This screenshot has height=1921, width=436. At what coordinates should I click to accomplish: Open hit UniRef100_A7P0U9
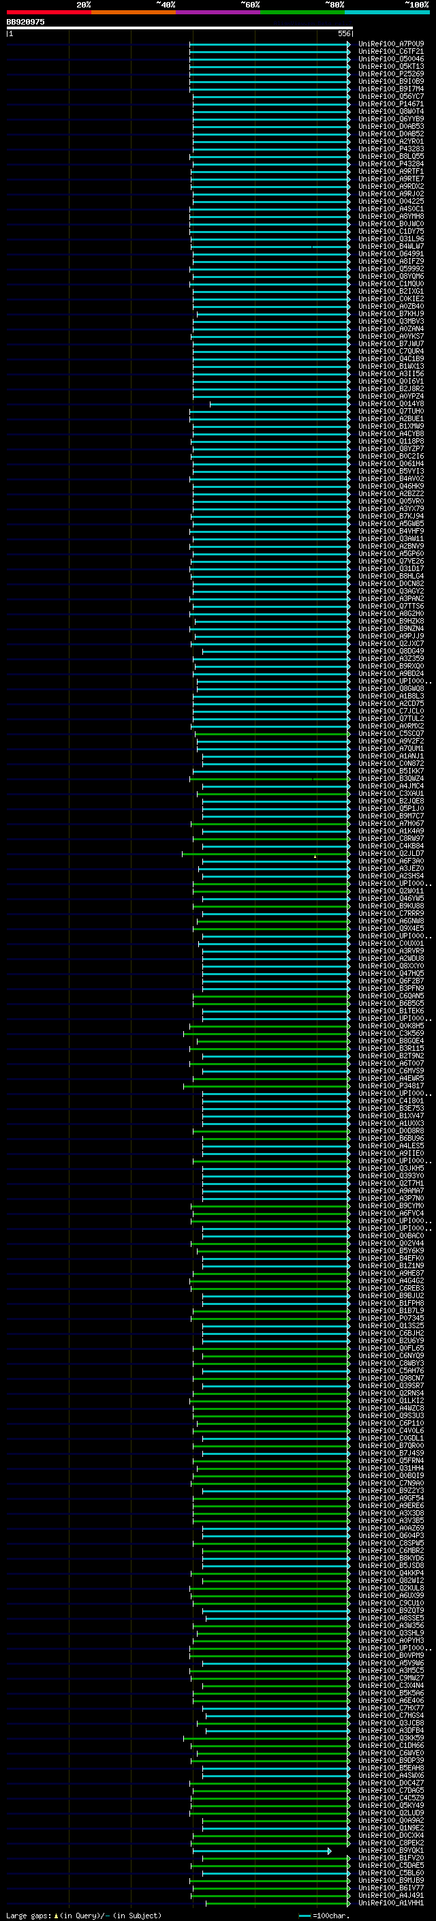(391, 44)
